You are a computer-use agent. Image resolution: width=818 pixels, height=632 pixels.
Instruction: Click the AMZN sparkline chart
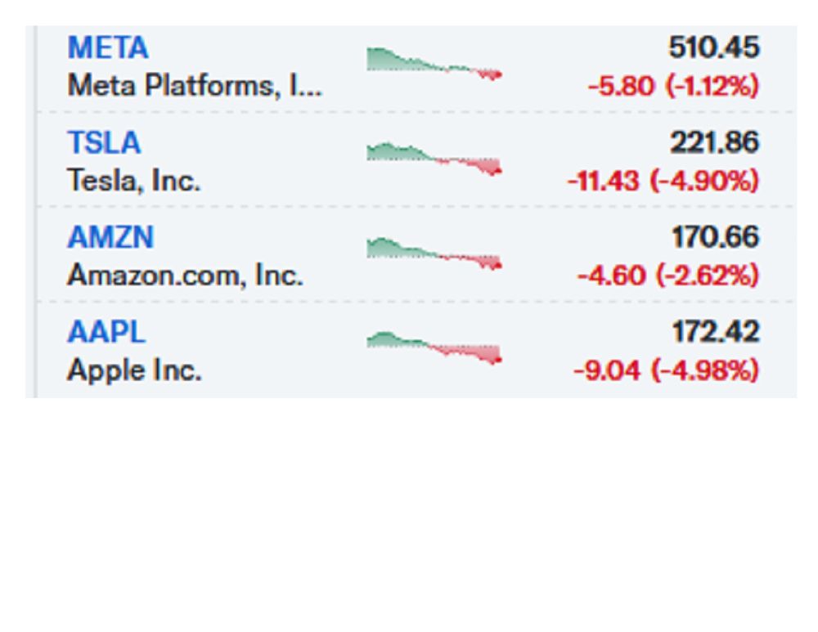pyautogui.click(x=434, y=253)
